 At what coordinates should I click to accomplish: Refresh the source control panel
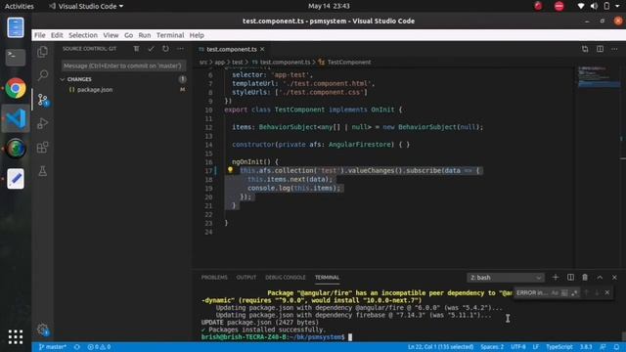tap(165, 49)
